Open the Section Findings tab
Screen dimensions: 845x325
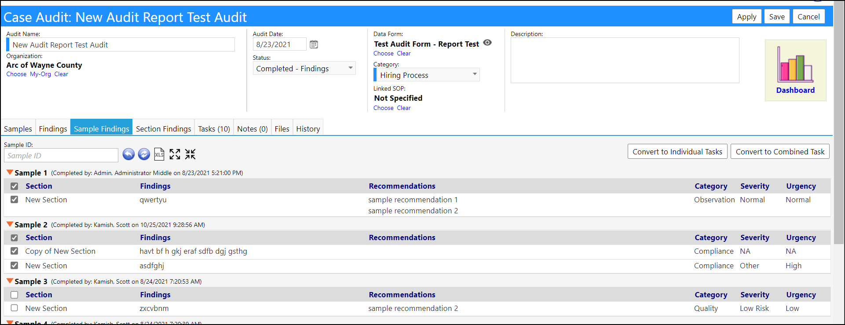164,128
